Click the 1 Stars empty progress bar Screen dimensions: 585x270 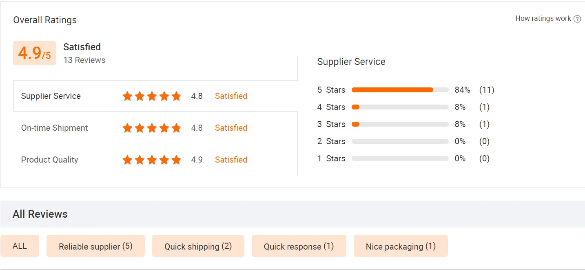400,158
